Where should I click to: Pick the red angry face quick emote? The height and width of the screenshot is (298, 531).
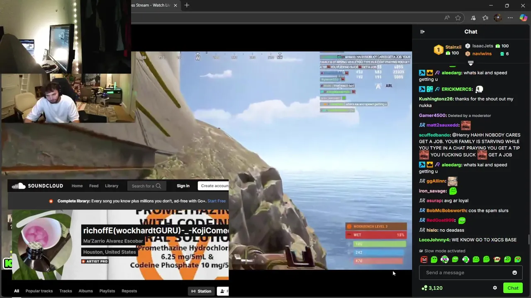[424, 260]
